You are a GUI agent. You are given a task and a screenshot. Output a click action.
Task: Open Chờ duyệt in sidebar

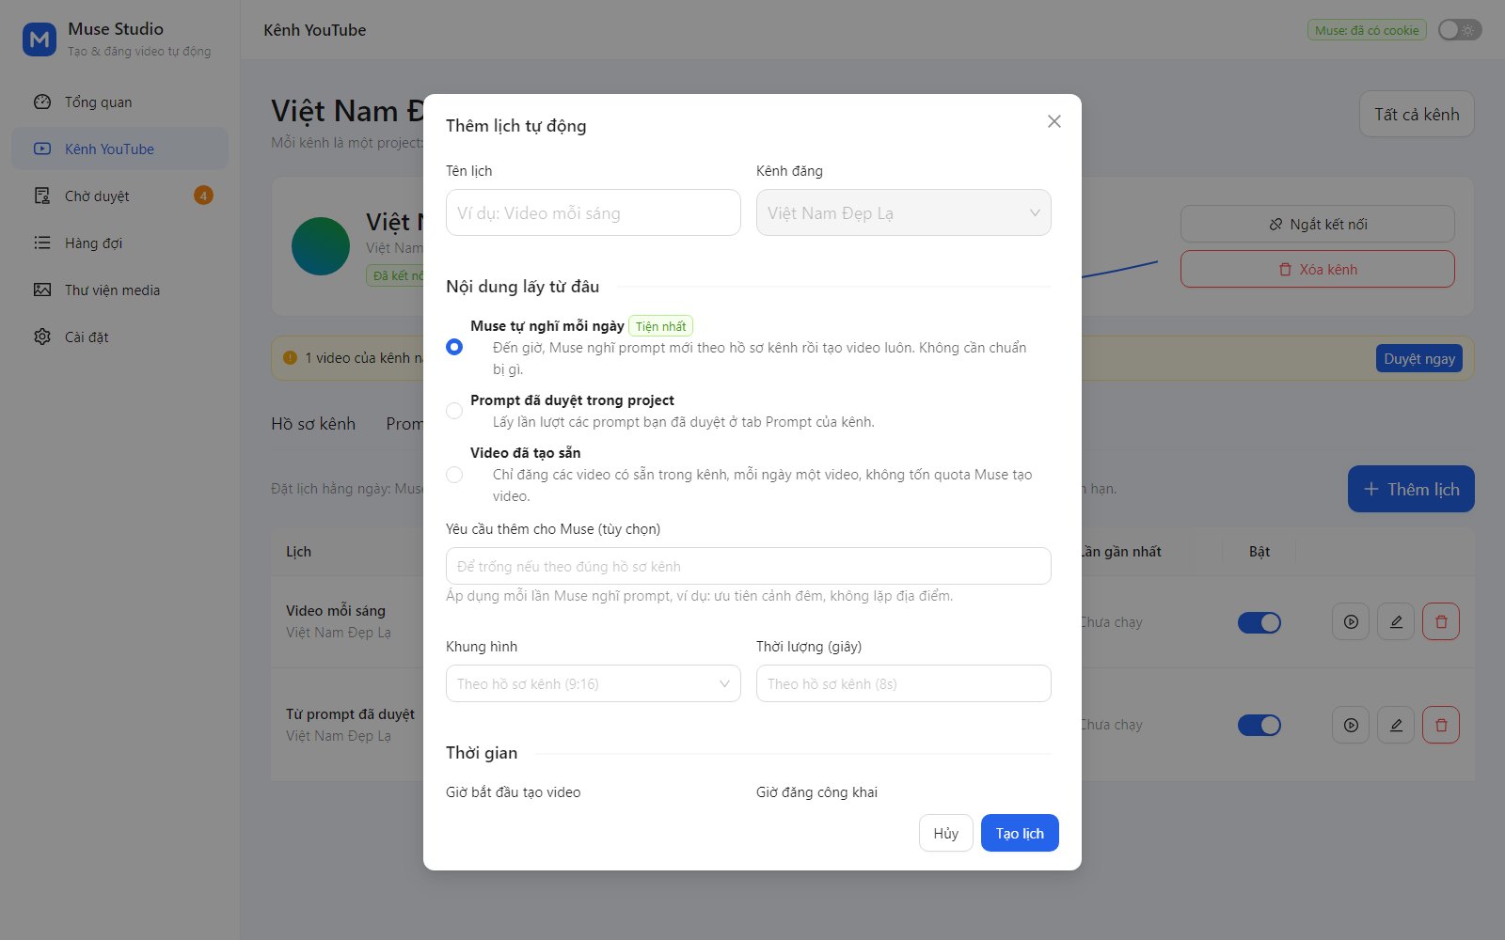tap(119, 196)
